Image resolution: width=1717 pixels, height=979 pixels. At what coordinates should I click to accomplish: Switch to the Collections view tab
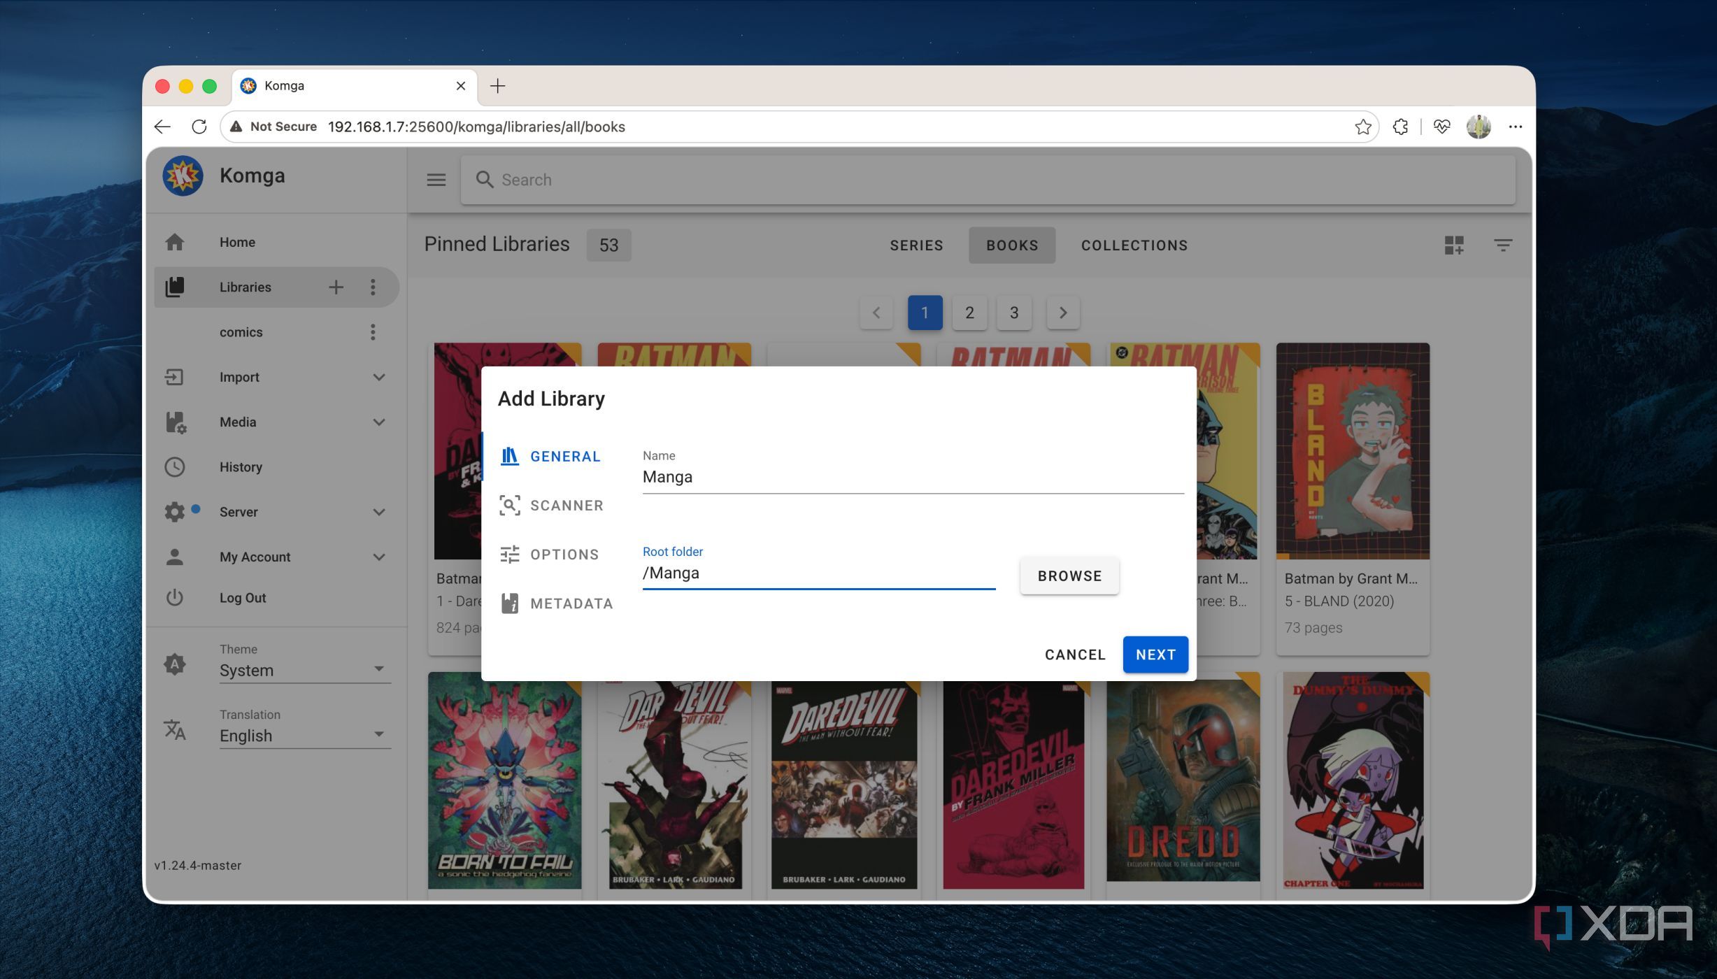1134,245
